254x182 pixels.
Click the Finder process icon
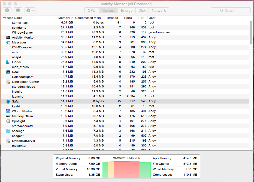click(x=8, y=62)
